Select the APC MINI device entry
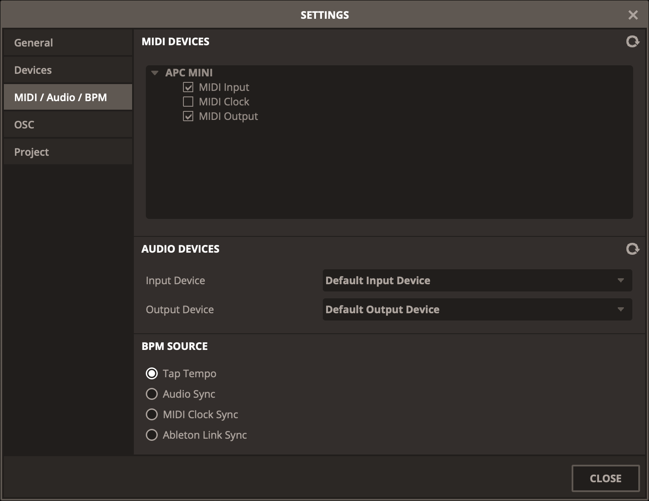This screenshot has height=501, width=649. pyautogui.click(x=189, y=73)
